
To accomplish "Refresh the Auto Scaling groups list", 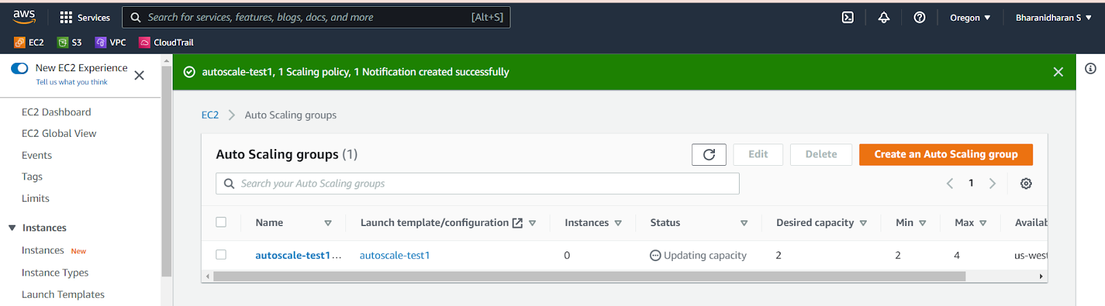I will 709,155.
